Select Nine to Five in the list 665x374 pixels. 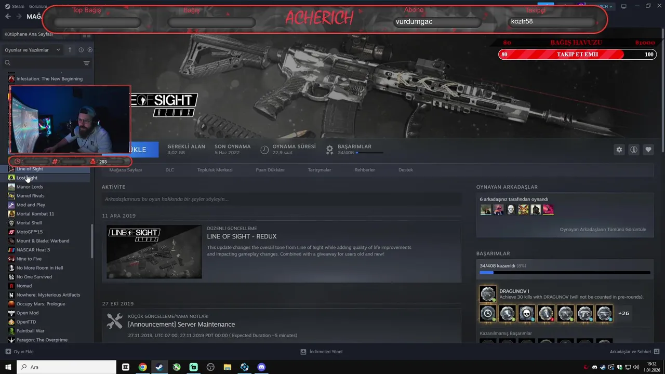pyautogui.click(x=29, y=259)
